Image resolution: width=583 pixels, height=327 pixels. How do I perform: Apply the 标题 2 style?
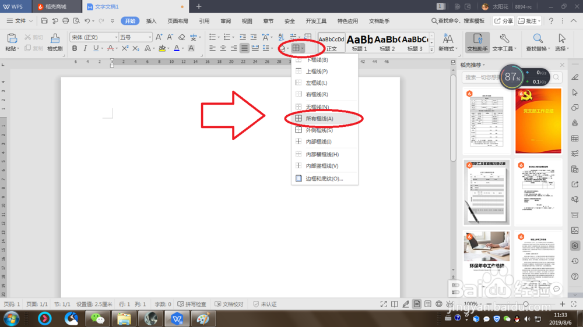[x=387, y=42]
